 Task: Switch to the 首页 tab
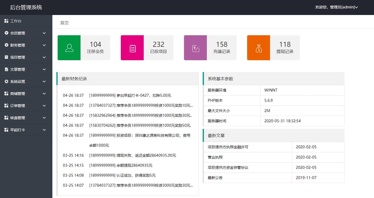[x=64, y=23]
